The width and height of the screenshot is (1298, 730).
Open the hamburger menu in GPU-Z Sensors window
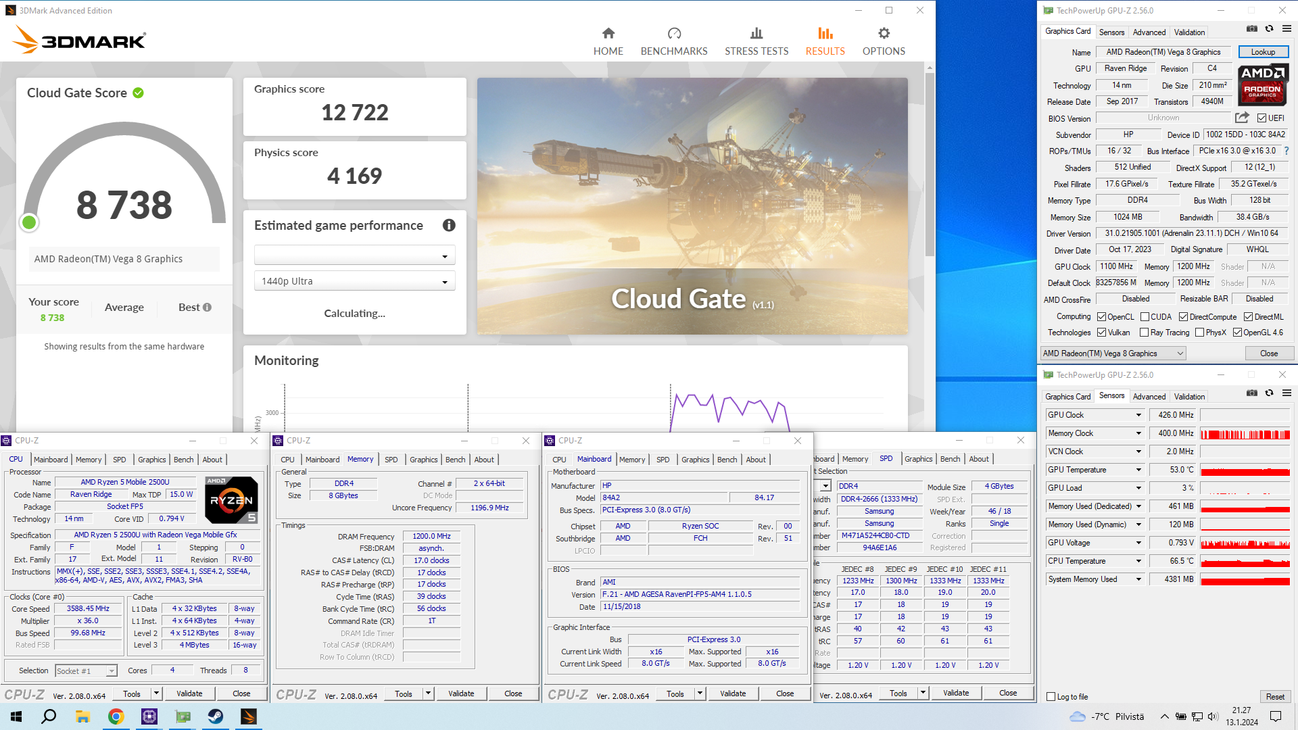1287,393
